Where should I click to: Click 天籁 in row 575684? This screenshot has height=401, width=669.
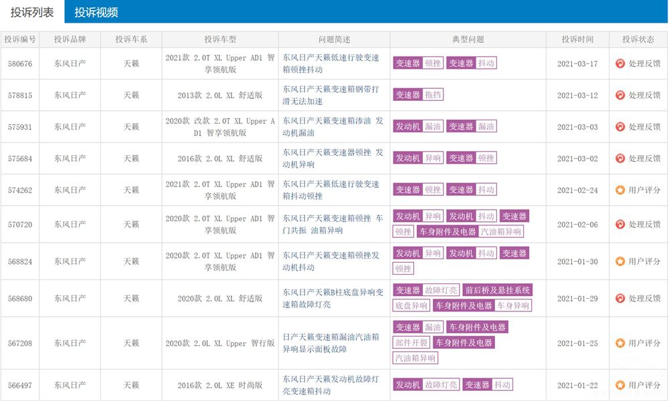(x=131, y=158)
